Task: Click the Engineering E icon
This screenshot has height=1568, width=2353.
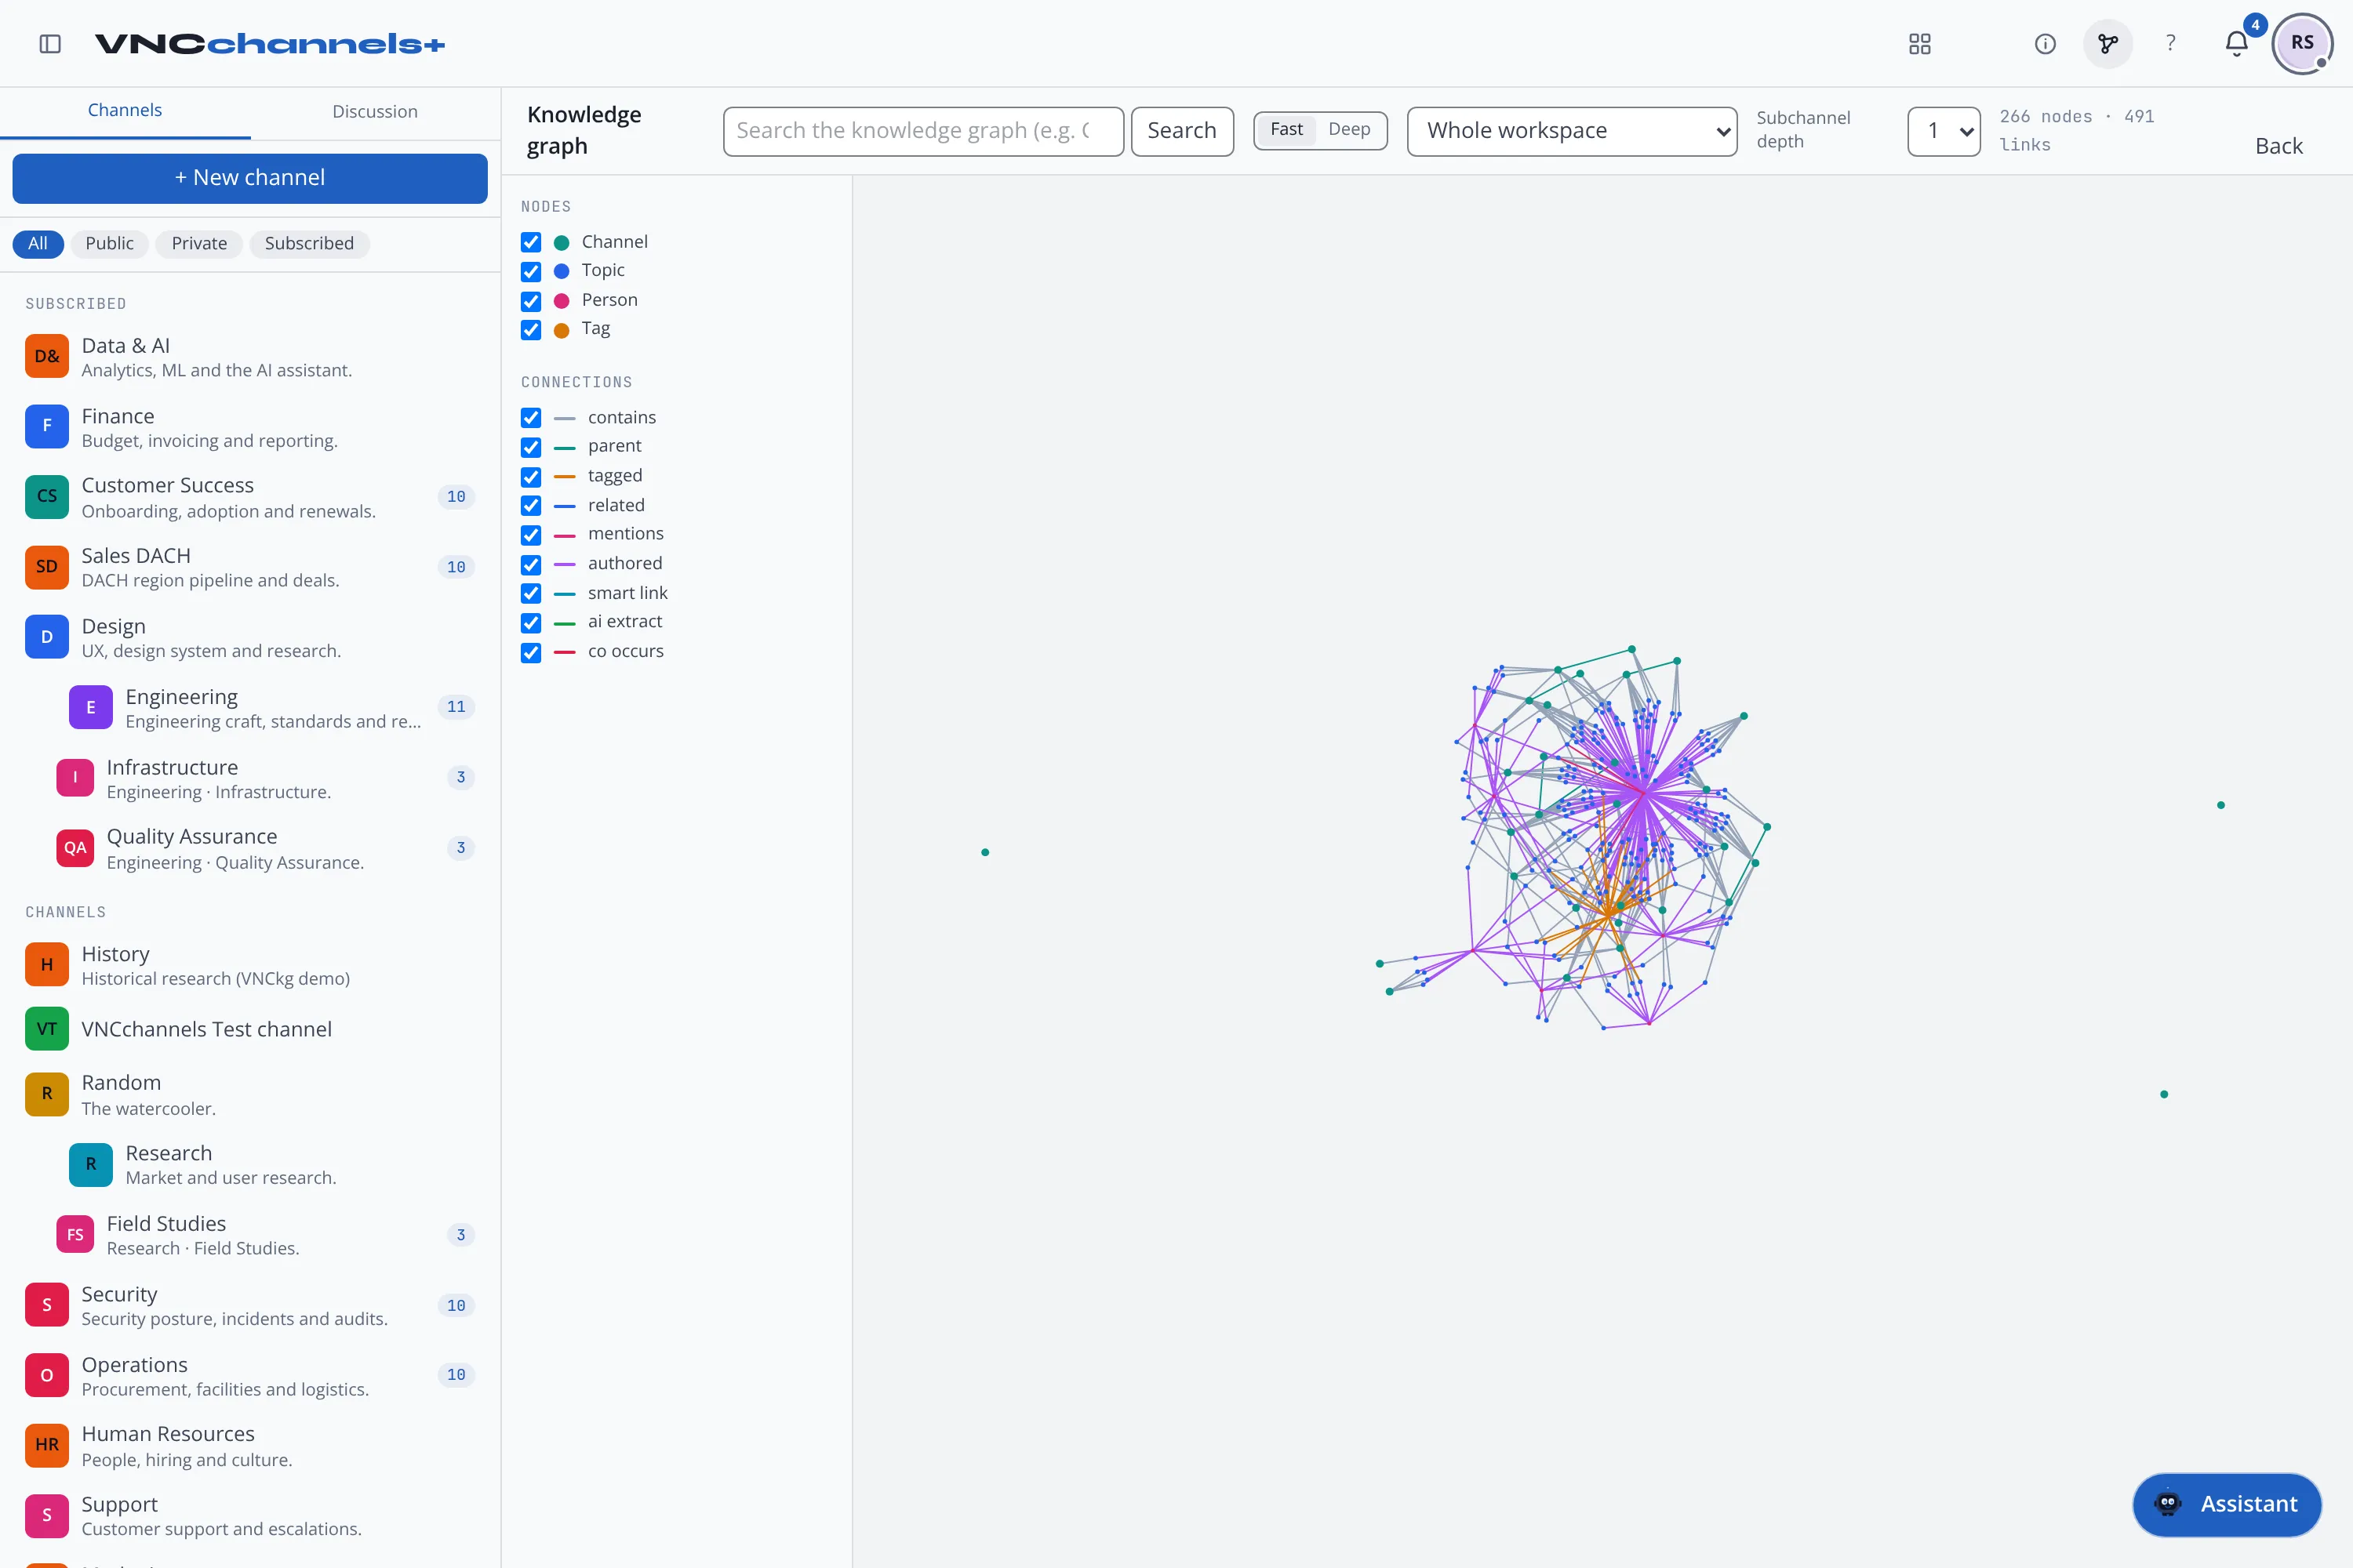Action: [91, 707]
